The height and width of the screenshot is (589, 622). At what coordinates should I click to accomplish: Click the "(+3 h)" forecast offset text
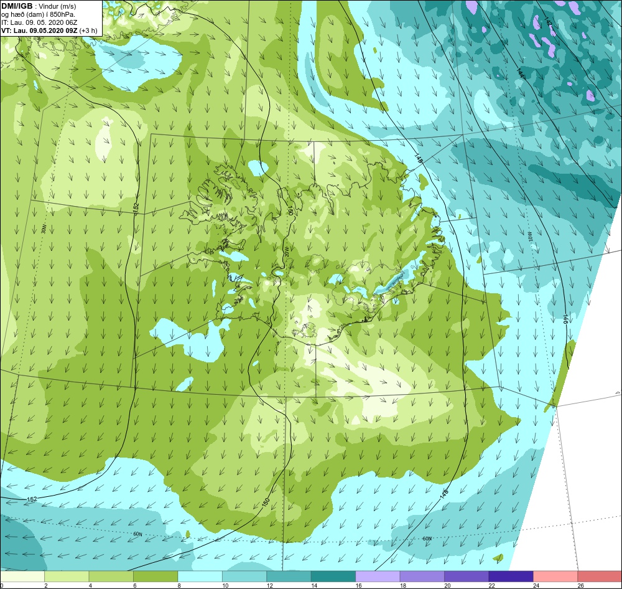click(x=88, y=31)
